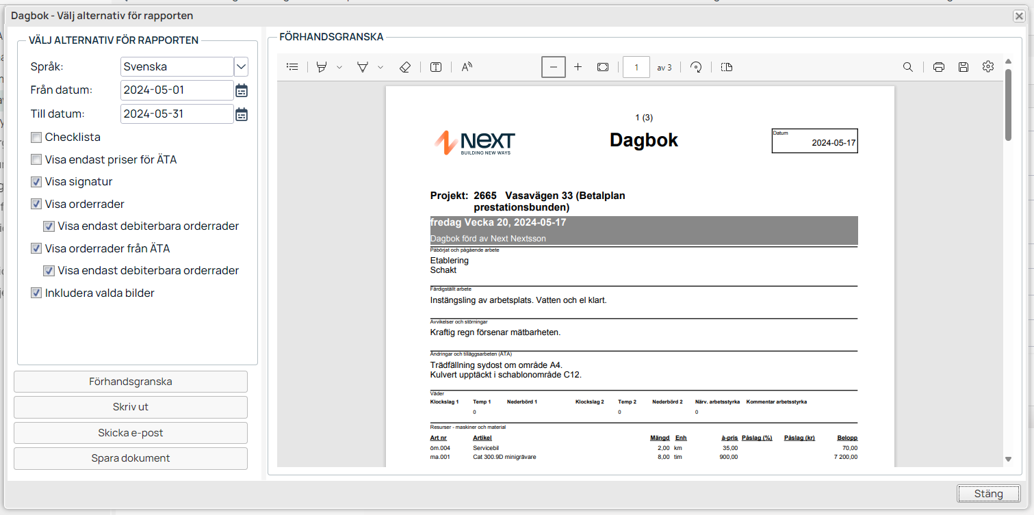Image resolution: width=1034 pixels, height=515 pixels.
Task: Click the fredag Vecka 20 header
Action: [x=498, y=223]
